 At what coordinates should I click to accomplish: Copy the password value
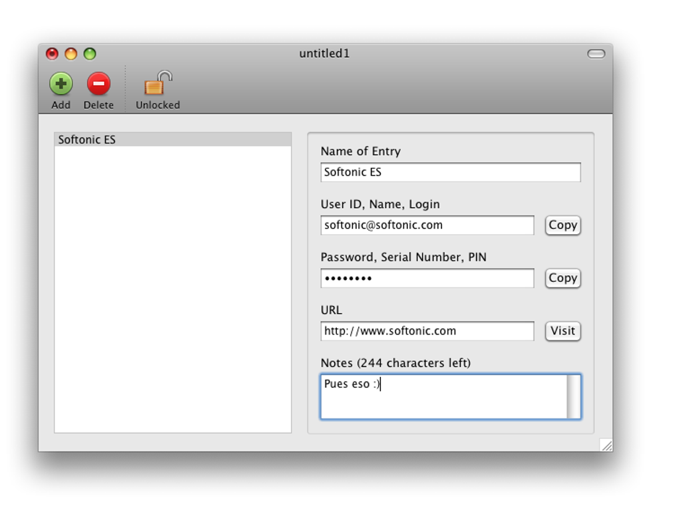point(563,278)
